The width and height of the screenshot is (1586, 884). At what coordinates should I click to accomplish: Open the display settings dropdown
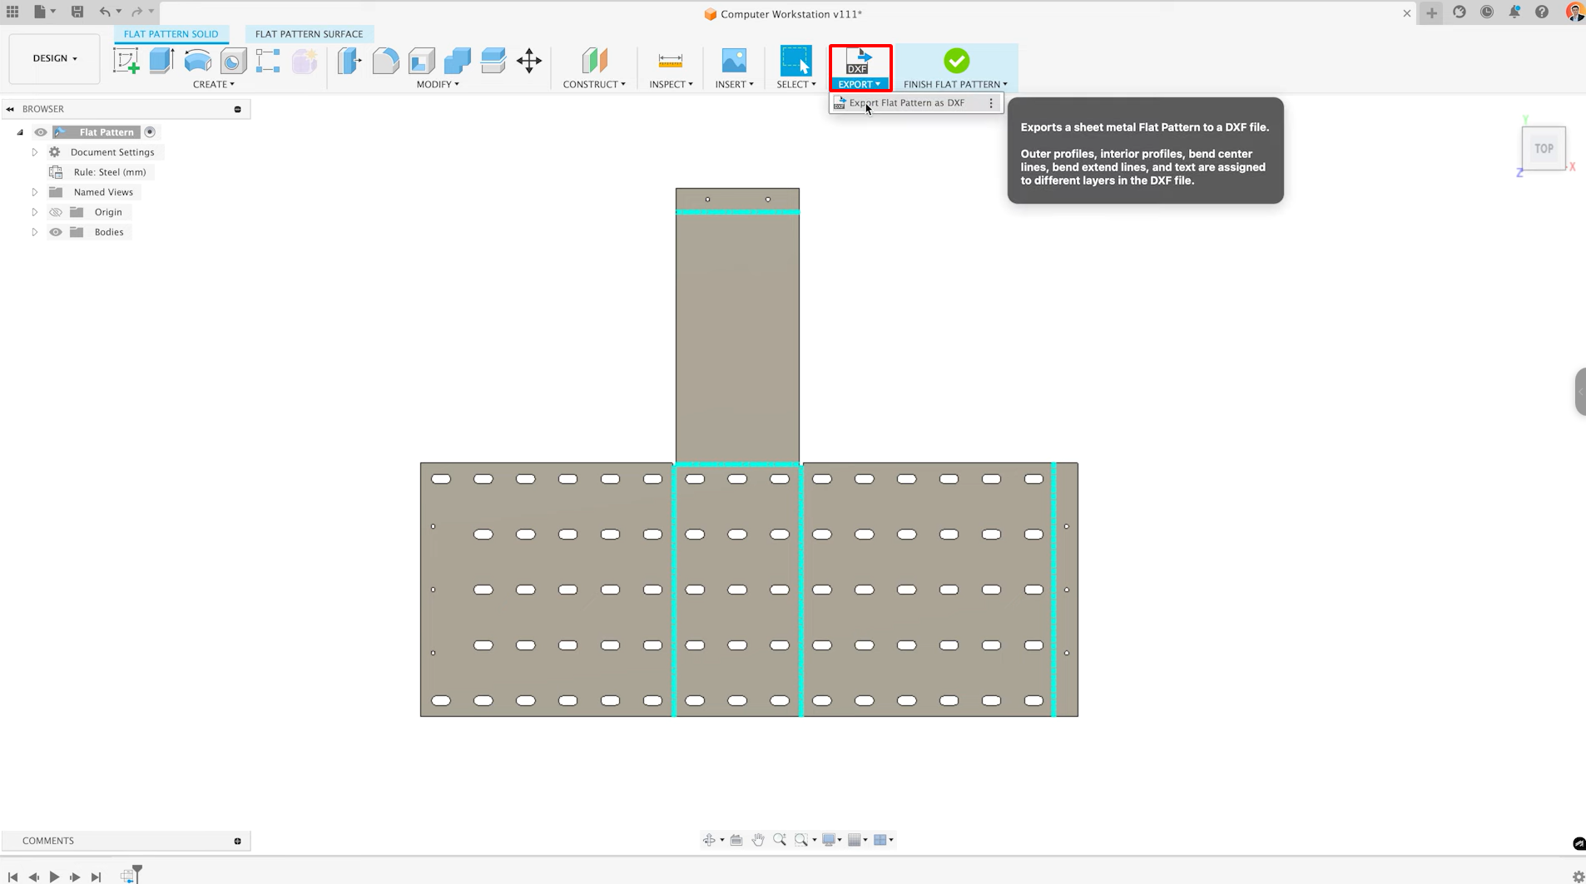click(831, 840)
